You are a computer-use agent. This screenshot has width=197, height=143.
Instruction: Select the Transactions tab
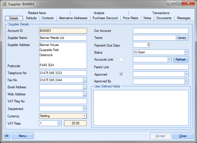(x=161, y=13)
